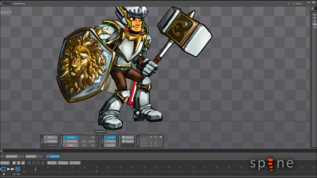Step to the next frame
This screenshot has height=178, width=317.
click(x=8, y=169)
